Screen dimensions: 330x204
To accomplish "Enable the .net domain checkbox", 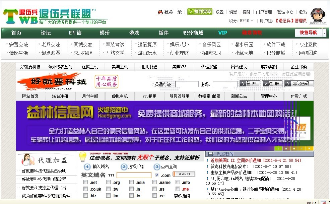I will pyautogui.click(x=85, y=182).
